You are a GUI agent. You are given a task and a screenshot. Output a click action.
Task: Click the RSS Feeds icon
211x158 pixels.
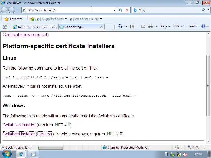pyautogui.click(x=132, y=27)
